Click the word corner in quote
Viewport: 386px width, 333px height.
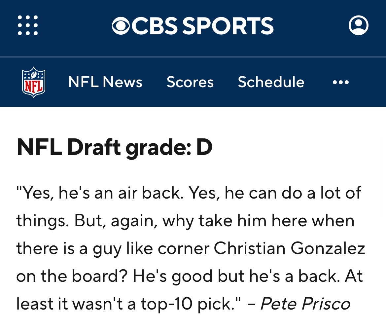184,248
